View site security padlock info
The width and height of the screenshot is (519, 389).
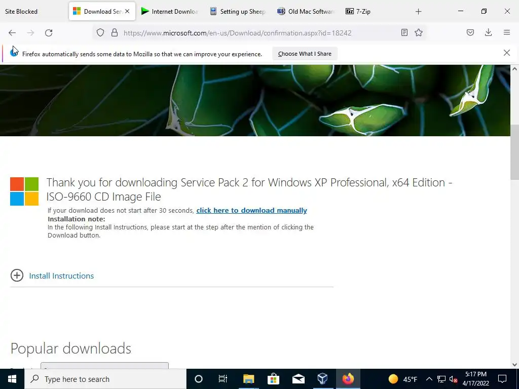[115, 32]
